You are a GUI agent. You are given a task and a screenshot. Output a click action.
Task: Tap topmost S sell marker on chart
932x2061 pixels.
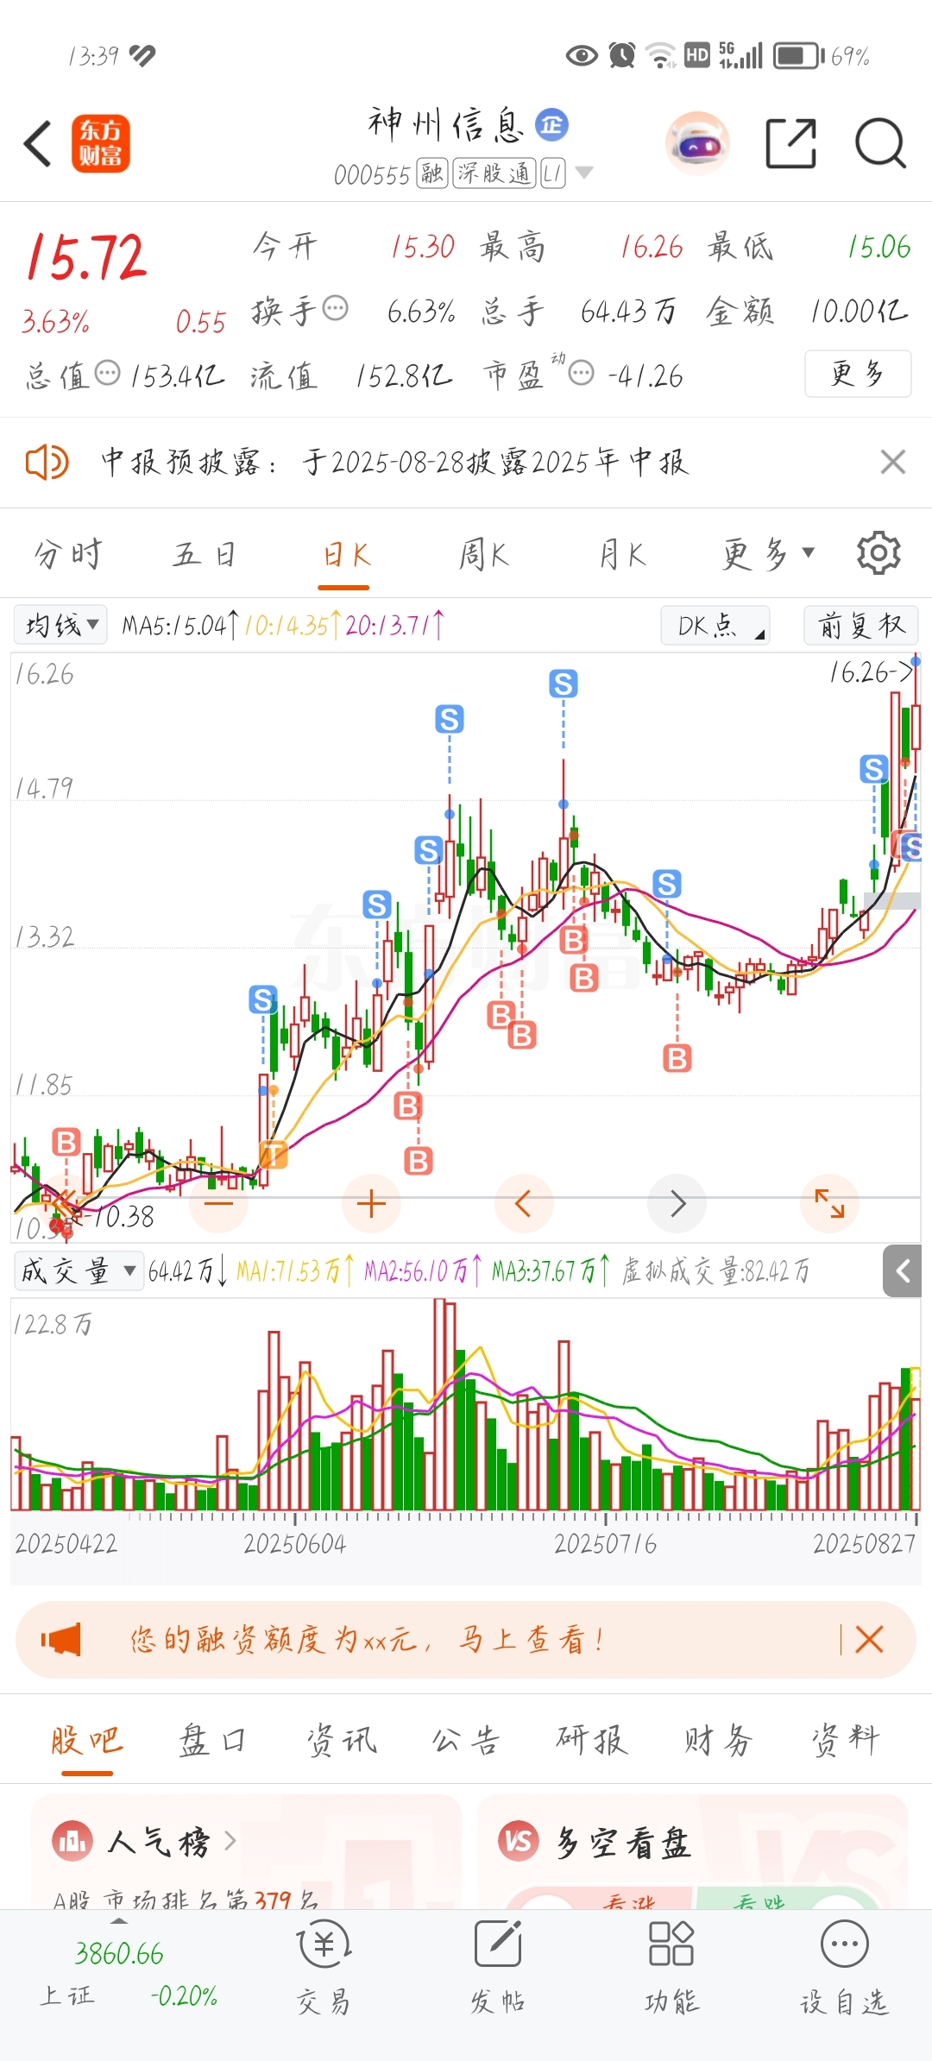tap(564, 684)
